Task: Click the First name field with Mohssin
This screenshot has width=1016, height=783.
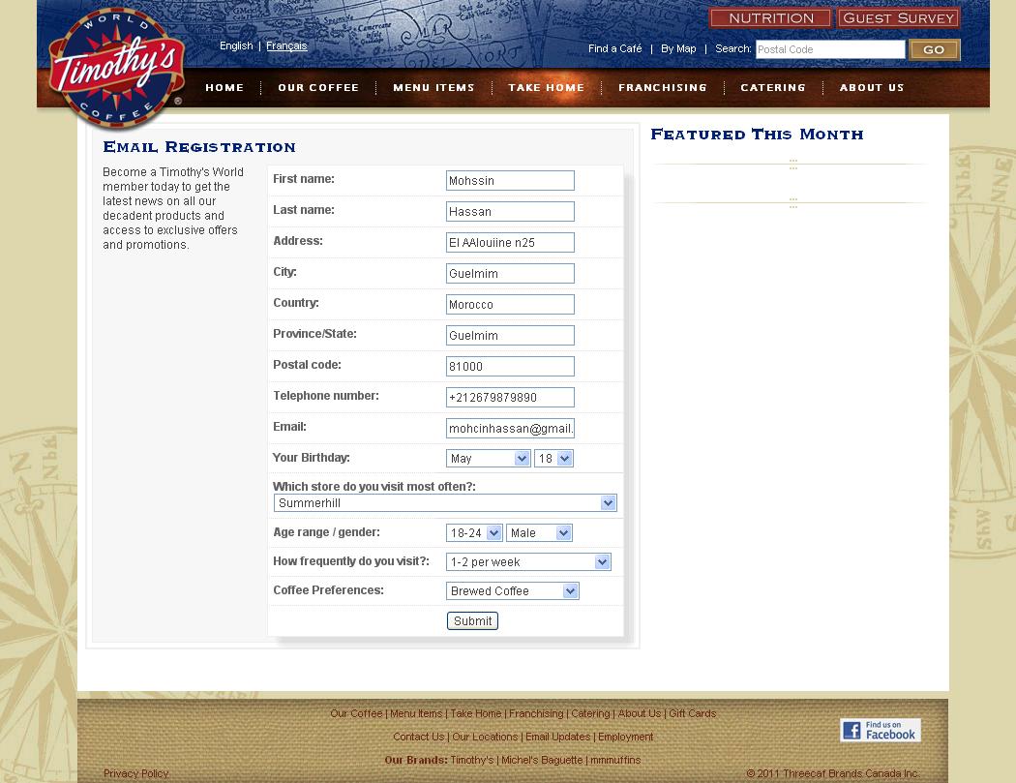Action: tap(510, 181)
